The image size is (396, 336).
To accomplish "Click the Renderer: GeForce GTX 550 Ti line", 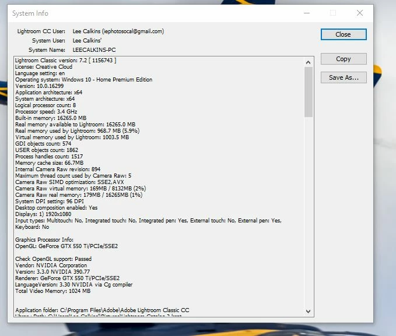I will pos(68,278).
